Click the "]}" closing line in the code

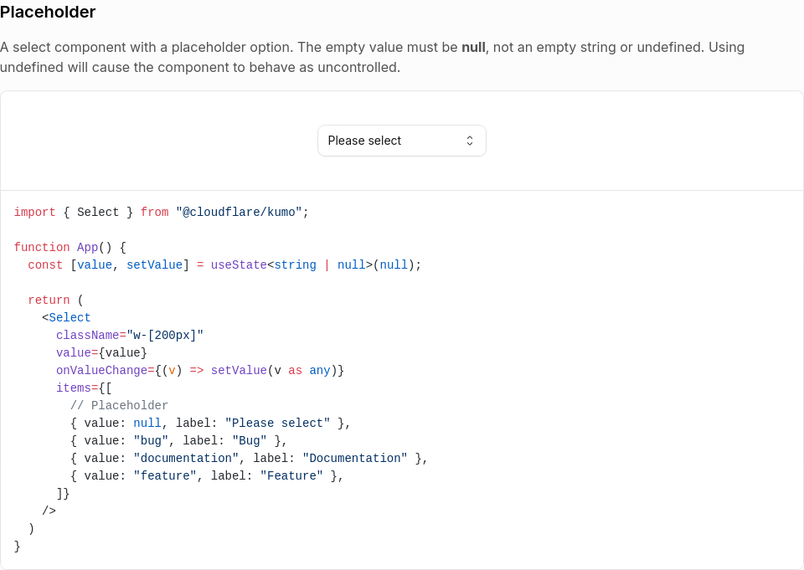pyautogui.click(x=63, y=494)
